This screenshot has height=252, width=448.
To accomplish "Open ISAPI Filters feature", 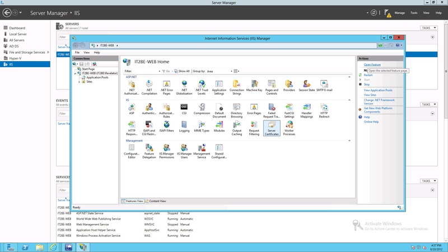I will tap(166, 127).
